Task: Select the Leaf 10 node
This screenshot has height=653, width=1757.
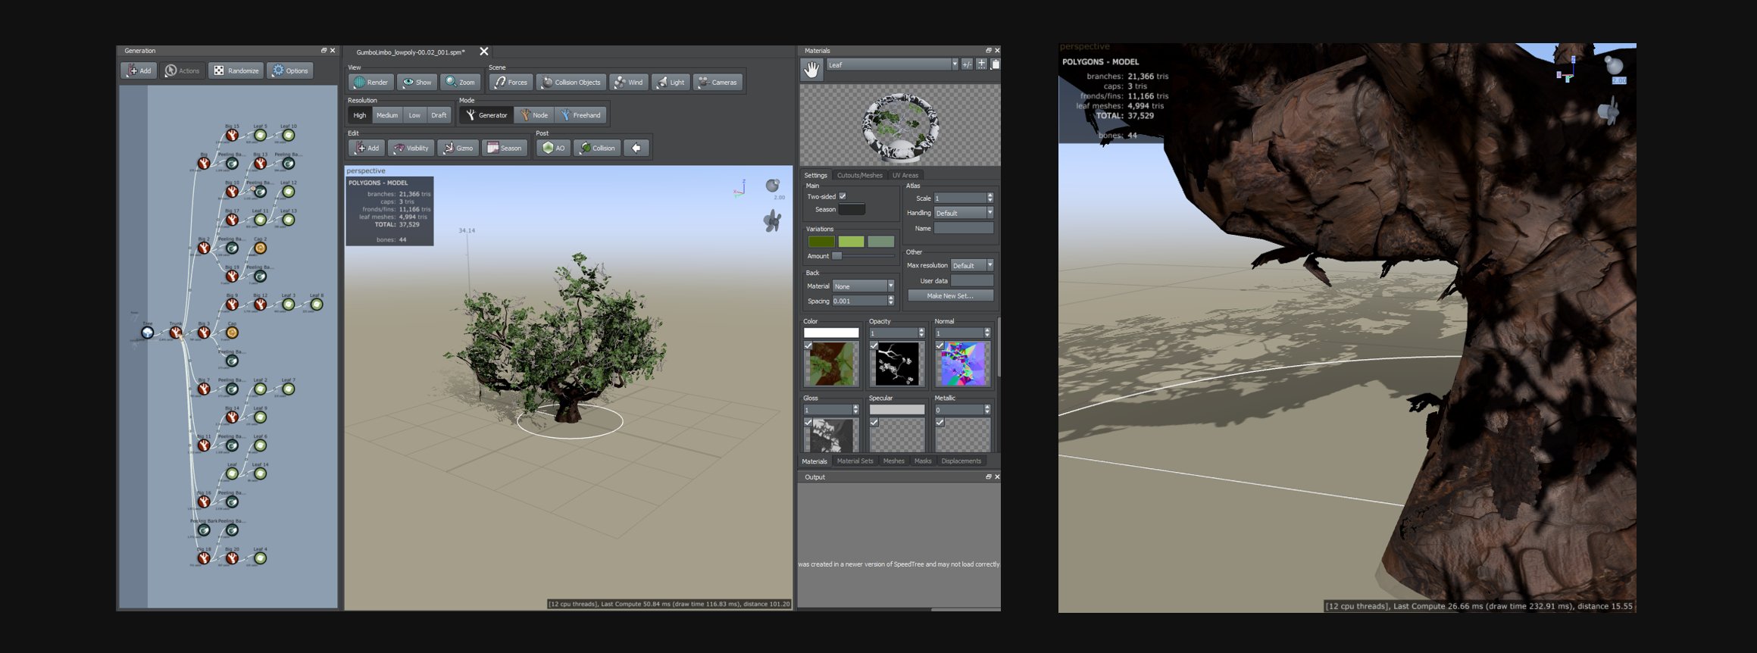Action: [x=289, y=136]
